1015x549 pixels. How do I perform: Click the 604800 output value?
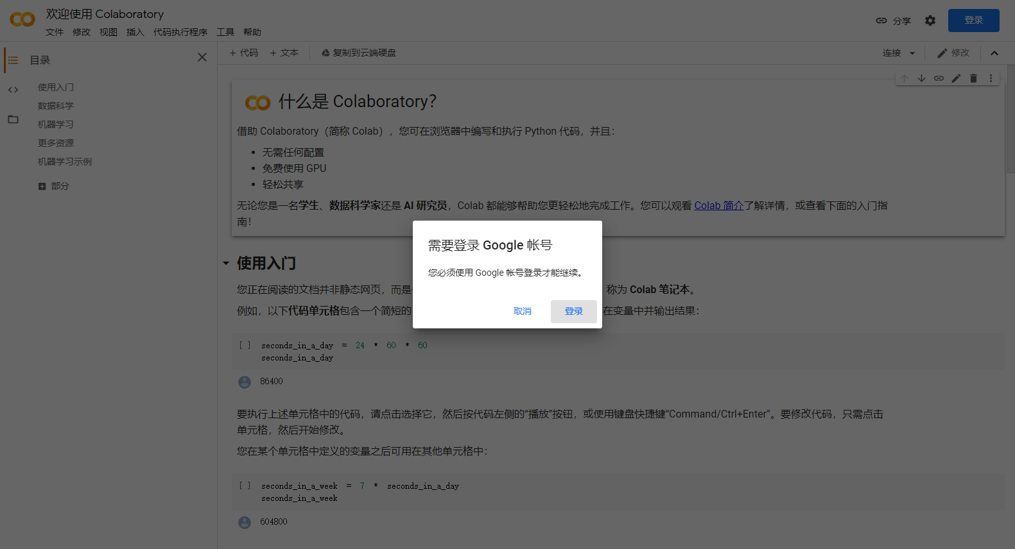273,521
